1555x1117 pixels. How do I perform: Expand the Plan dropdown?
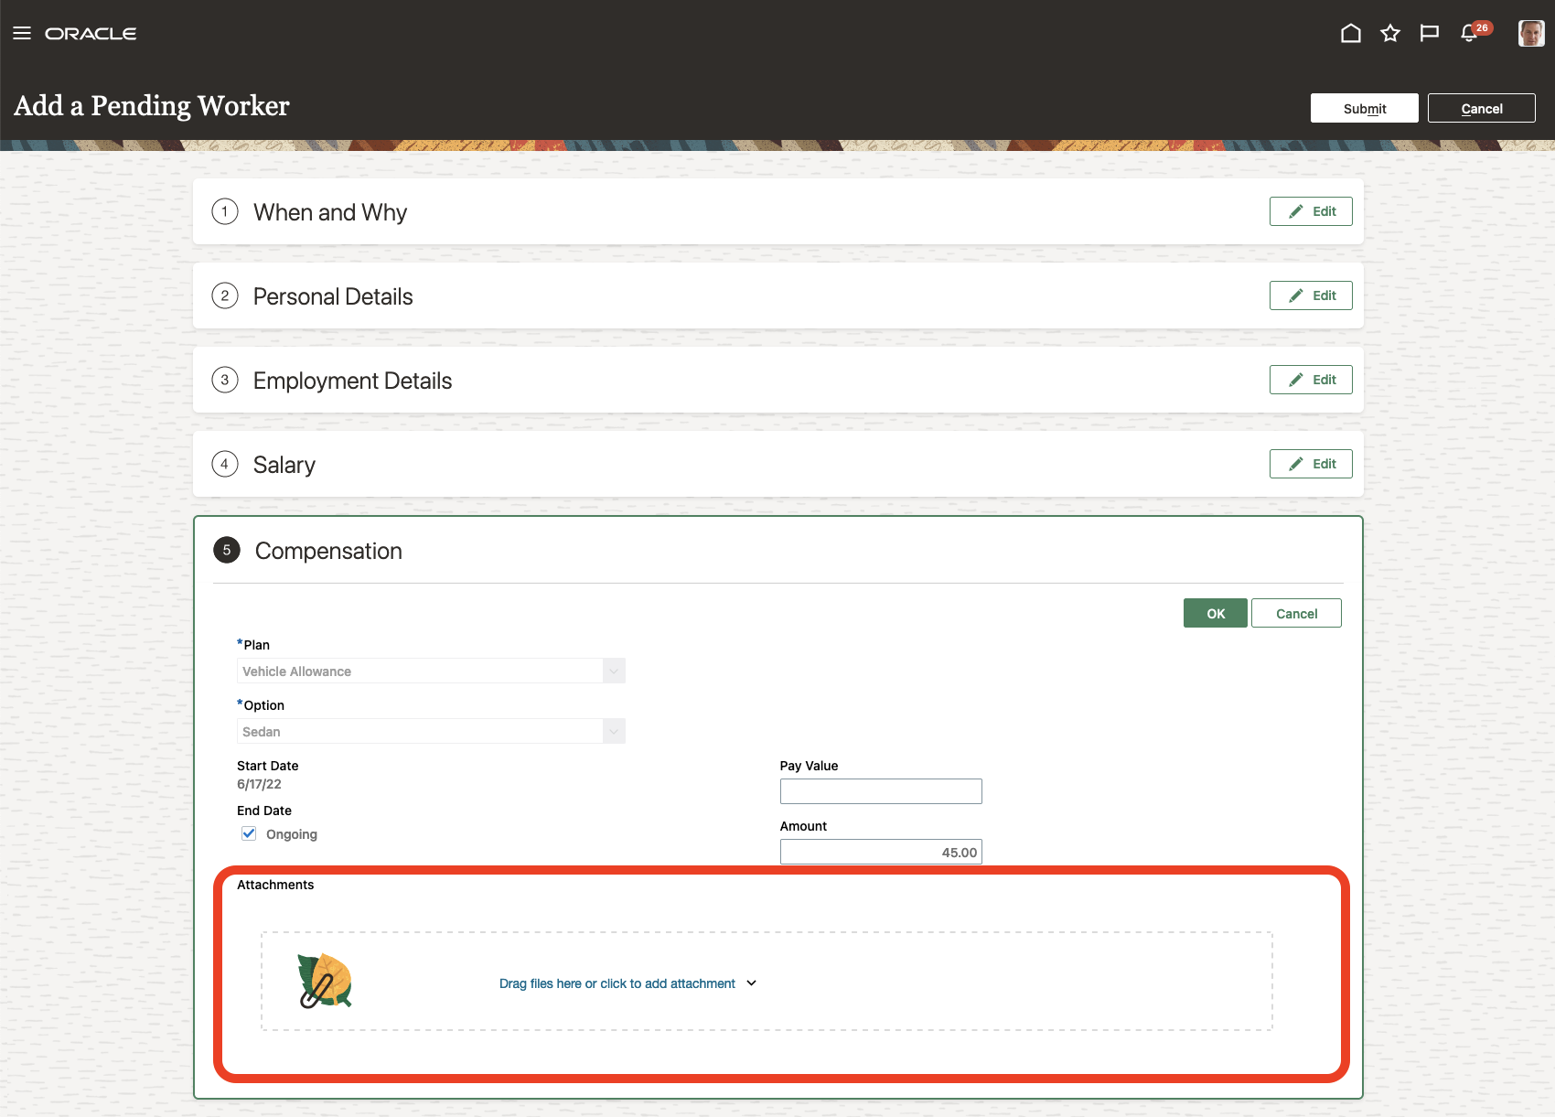coord(614,671)
